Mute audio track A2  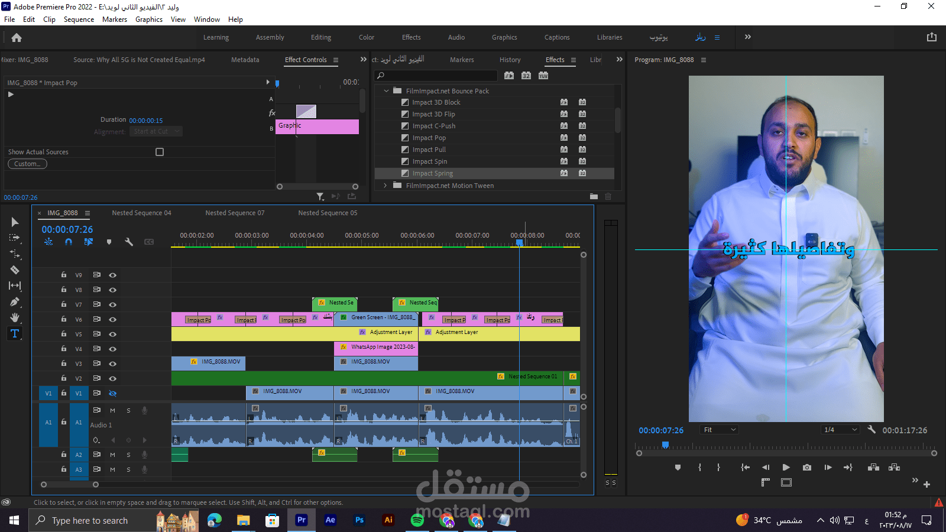coord(112,455)
